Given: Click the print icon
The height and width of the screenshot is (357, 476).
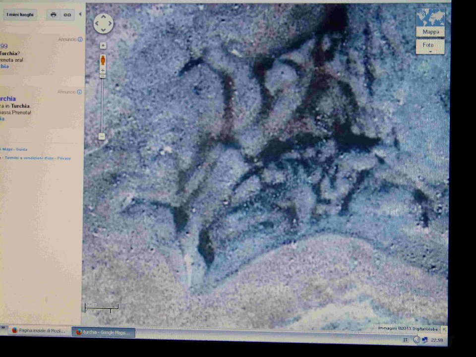Looking at the screenshot, I should (54, 14).
